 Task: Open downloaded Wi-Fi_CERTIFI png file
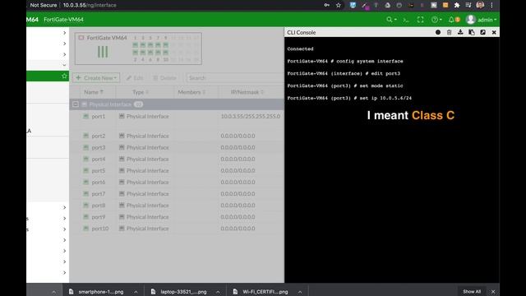point(261,292)
